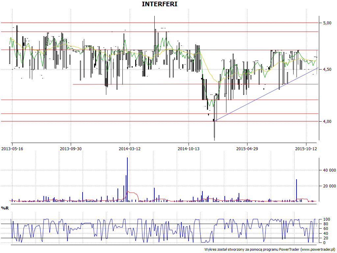Select the 2014-10-13 date label

(x=189, y=149)
